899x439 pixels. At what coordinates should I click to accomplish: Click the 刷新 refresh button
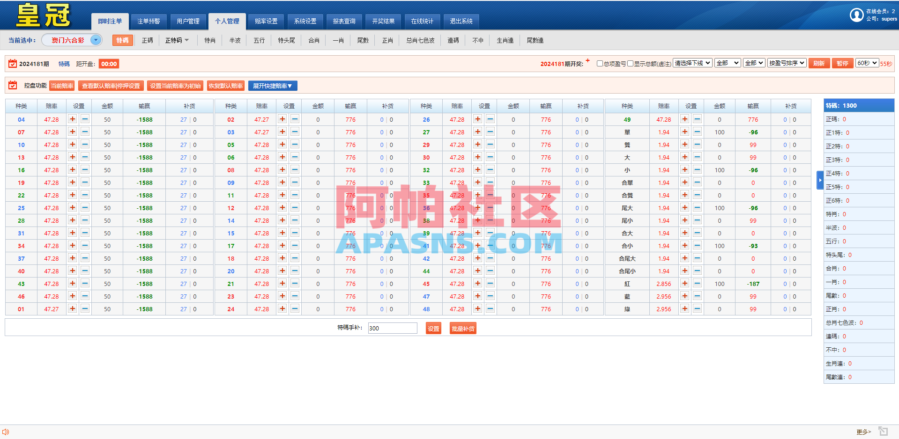[819, 62]
